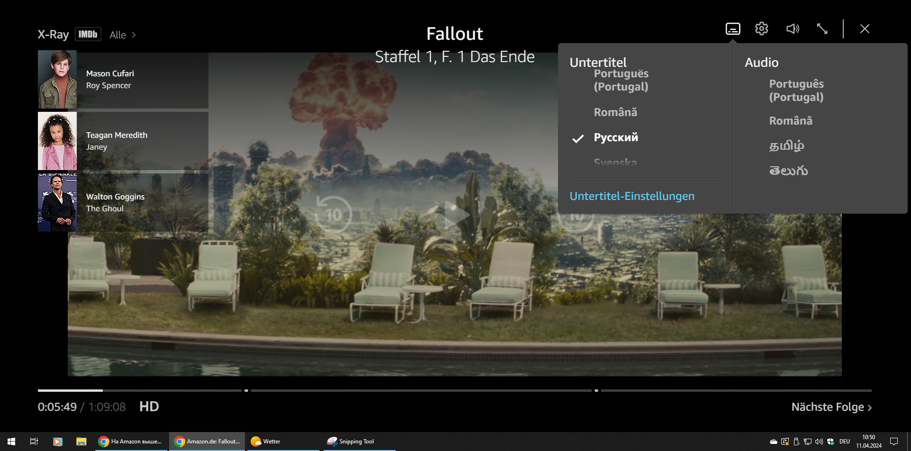Click the volume speaker icon in the player
Viewport: 911px width, 451px height.
click(793, 29)
